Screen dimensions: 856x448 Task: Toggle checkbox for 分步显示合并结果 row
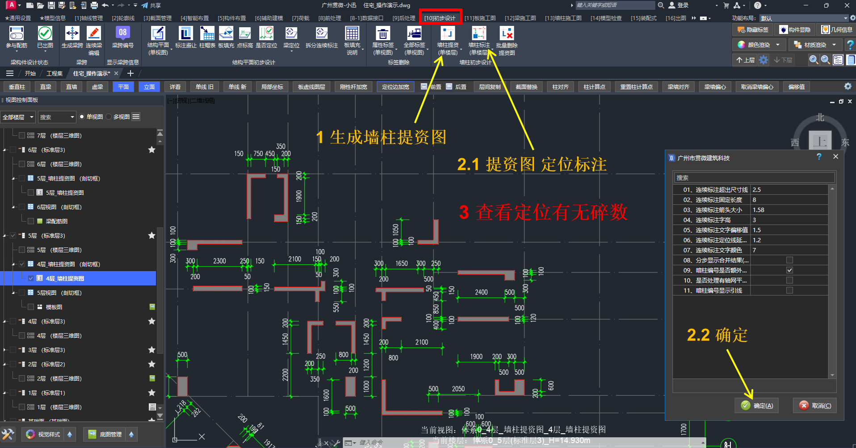pyautogui.click(x=789, y=260)
